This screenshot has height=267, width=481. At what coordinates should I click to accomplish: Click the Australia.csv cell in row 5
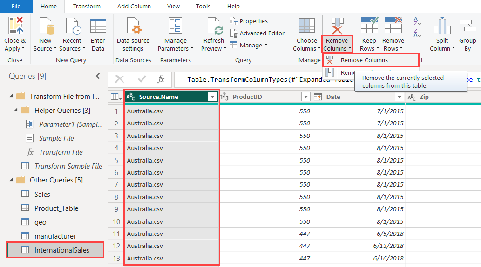tap(172, 160)
